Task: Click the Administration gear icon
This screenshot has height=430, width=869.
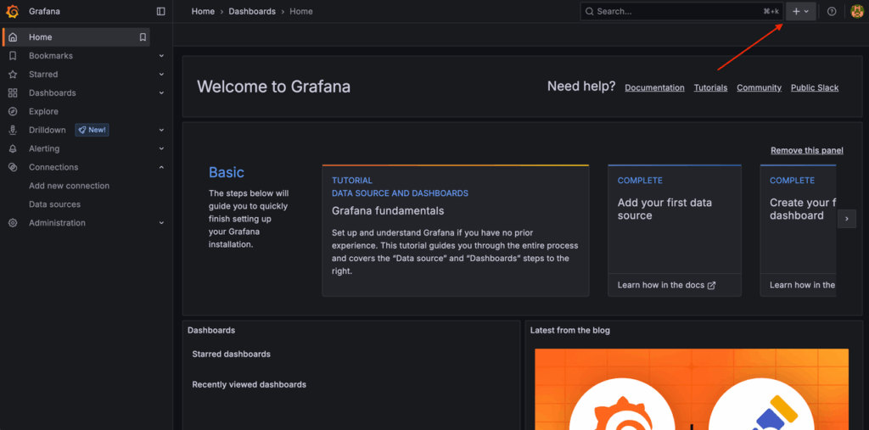Action: [x=13, y=223]
